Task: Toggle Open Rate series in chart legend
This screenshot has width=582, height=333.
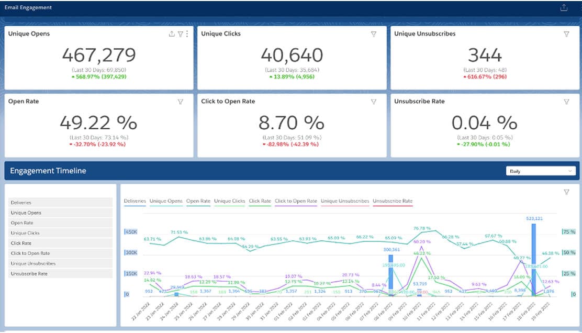Action: (x=198, y=201)
